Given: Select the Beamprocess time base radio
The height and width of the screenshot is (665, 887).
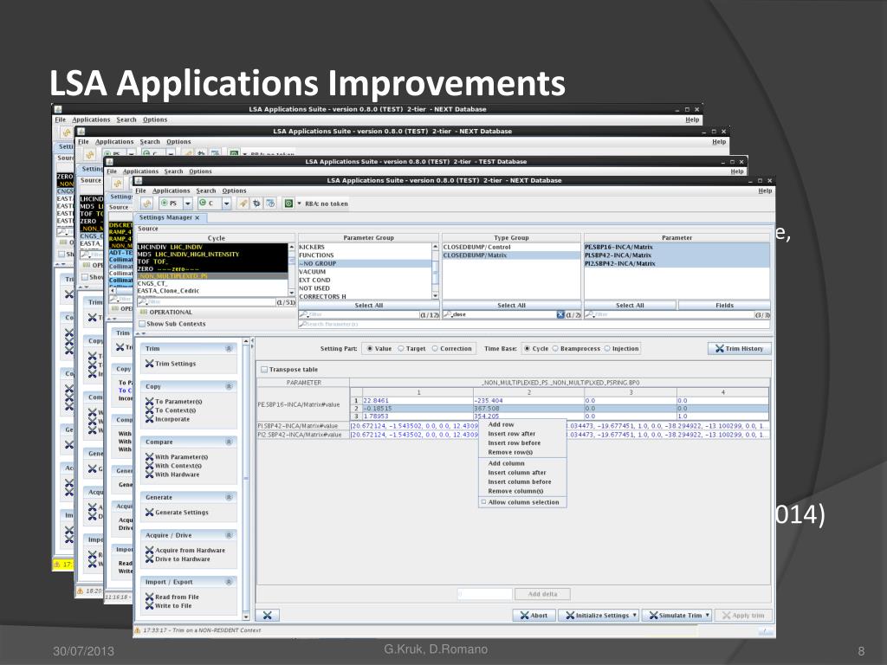Looking at the screenshot, I should (555, 349).
